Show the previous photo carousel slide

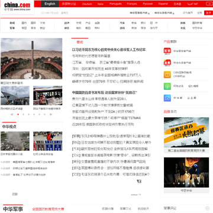(12, 114)
